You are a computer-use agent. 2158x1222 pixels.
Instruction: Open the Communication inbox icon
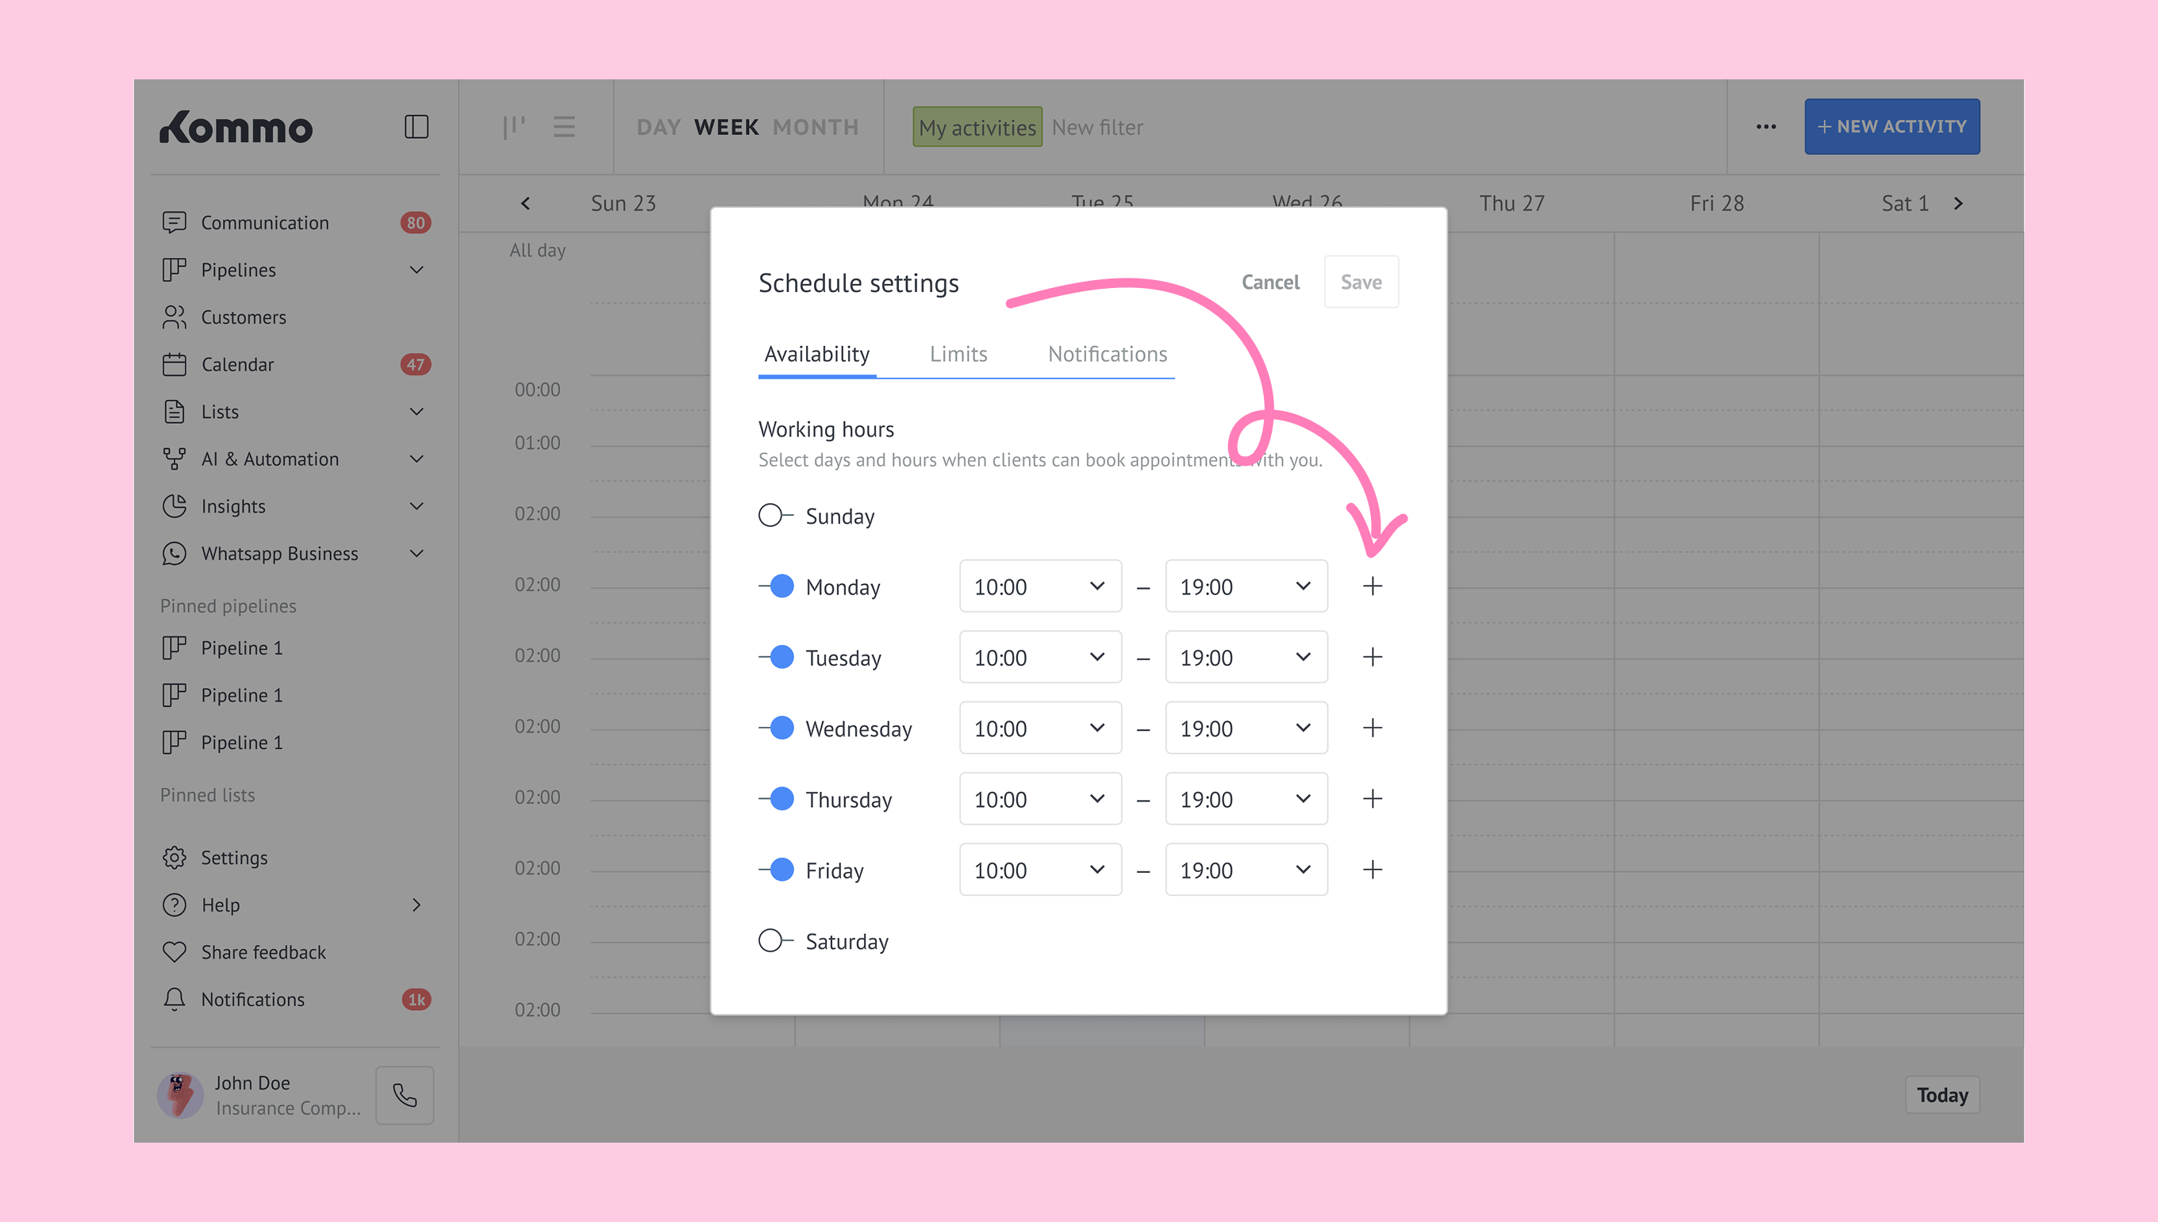coord(174,222)
